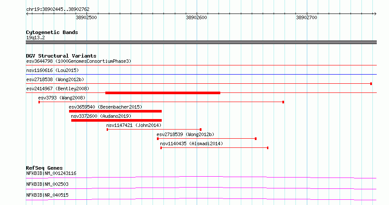389x205 pixels.
Task: Select the 19q13.2 band label
Action: [35, 38]
